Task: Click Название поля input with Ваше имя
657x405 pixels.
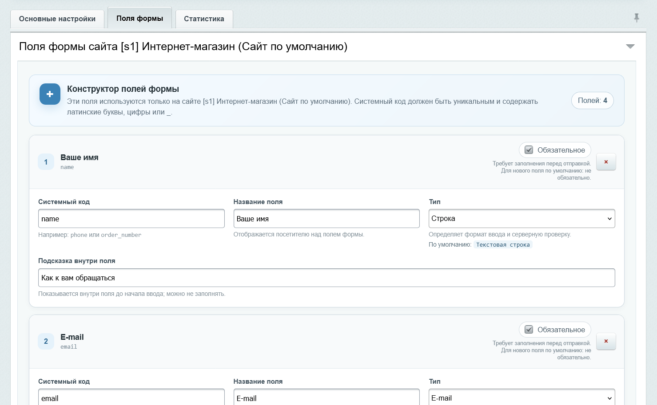Action: (327, 219)
